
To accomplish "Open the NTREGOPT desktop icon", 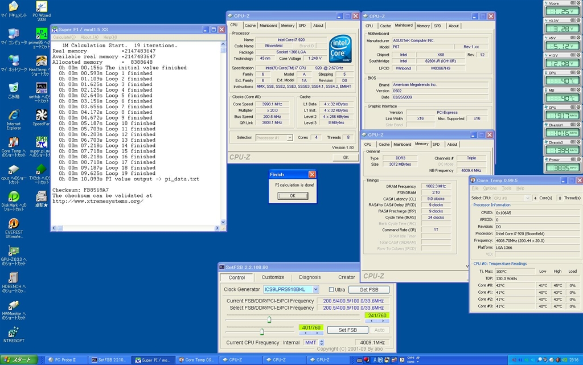I will tap(13, 332).
